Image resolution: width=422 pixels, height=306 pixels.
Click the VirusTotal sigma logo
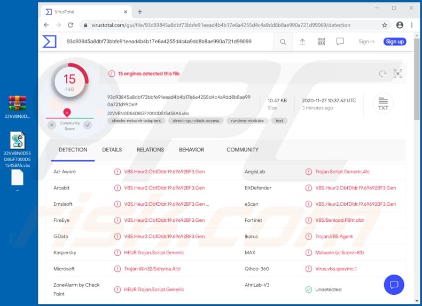coord(50,42)
